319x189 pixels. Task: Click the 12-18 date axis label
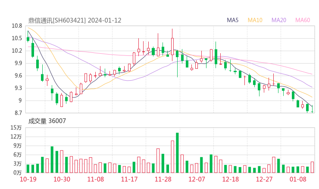coord(231,179)
